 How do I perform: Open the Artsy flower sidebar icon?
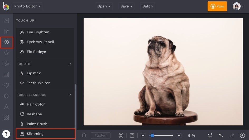coord(6,64)
